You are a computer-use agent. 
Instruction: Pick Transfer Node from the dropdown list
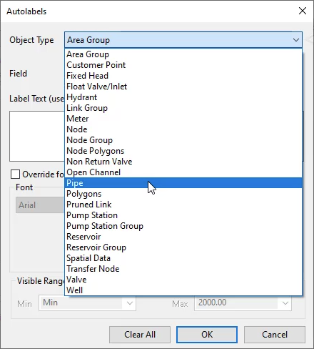point(183,269)
